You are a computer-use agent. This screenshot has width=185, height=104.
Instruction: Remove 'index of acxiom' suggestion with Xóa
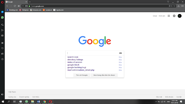click(120, 62)
